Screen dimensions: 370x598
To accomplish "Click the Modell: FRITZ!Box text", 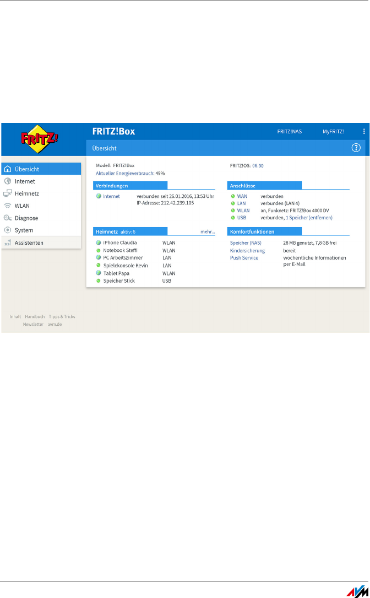I will click(115, 165).
